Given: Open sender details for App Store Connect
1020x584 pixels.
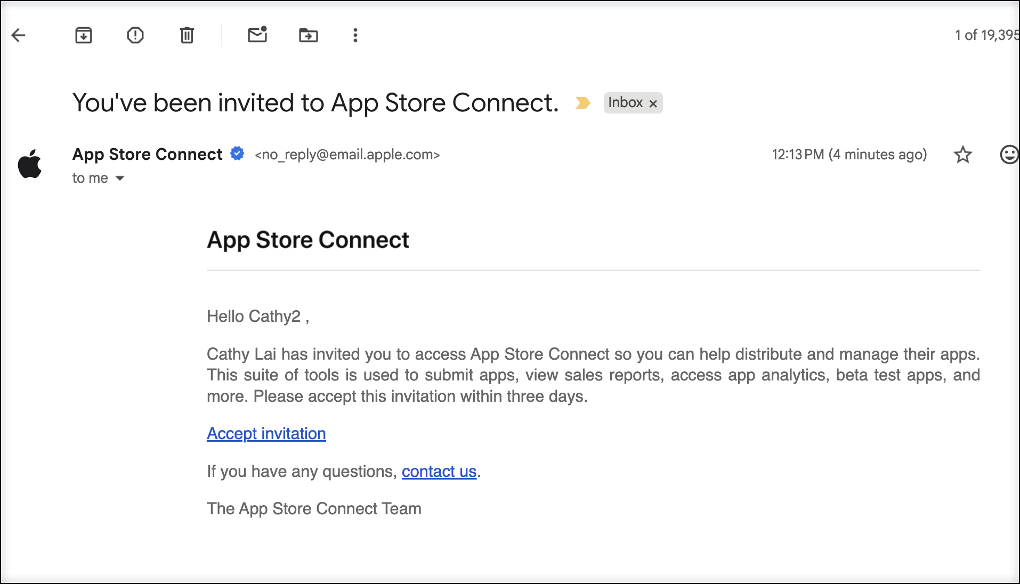Looking at the screenshot, I should pos(147,155).
